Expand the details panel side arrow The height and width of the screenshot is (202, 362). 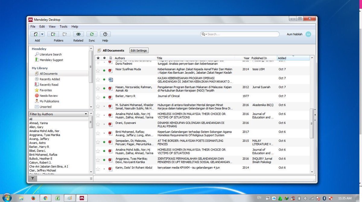click(x=315, y=115)
